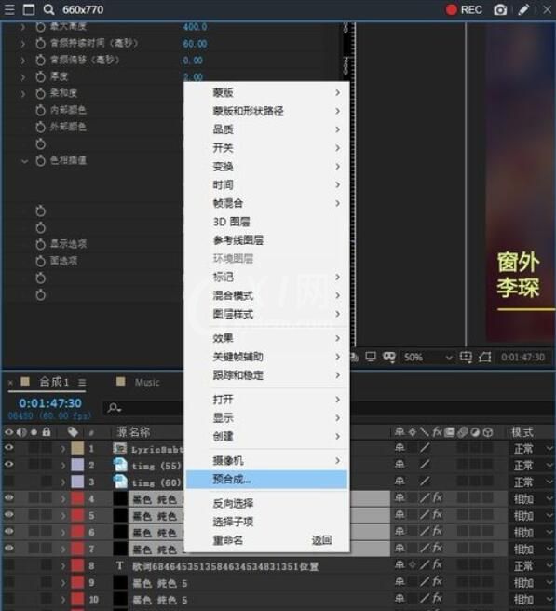
Task: Choose 预合成... from context menu
Action: point(267,480)
